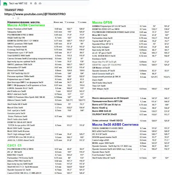Image resolution: width=172 pixels, height=175 pixels.
Task: Select the Akkora Classic 5w40 cell
Action: pos(17,100)
